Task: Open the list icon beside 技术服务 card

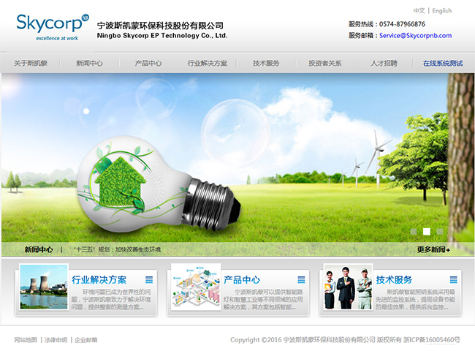Action: [x=453, y=279]
